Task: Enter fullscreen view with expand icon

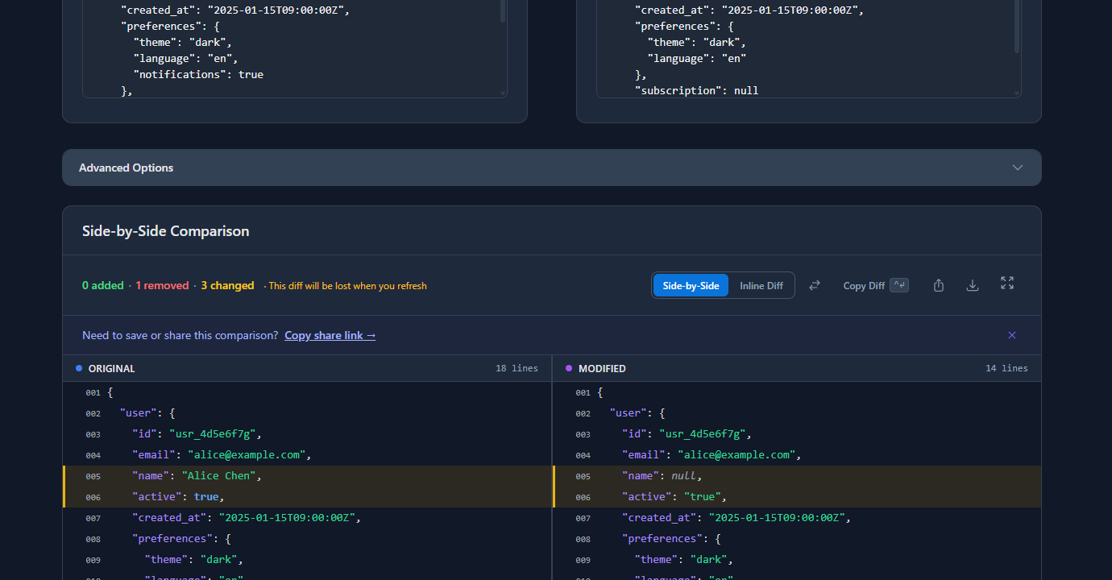Action: point(1006,284)
